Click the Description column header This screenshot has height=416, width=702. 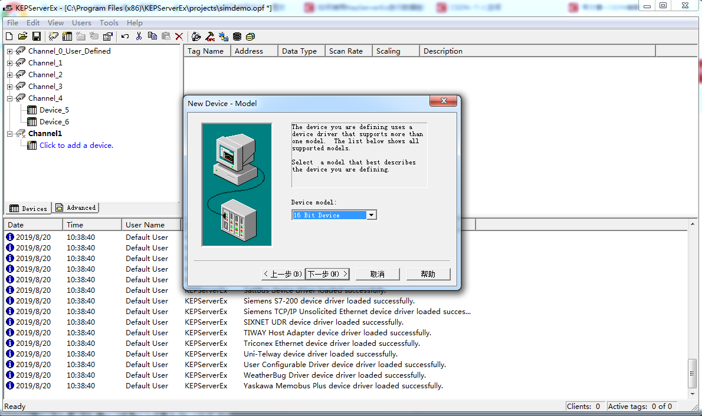click(x=537, y=51)
